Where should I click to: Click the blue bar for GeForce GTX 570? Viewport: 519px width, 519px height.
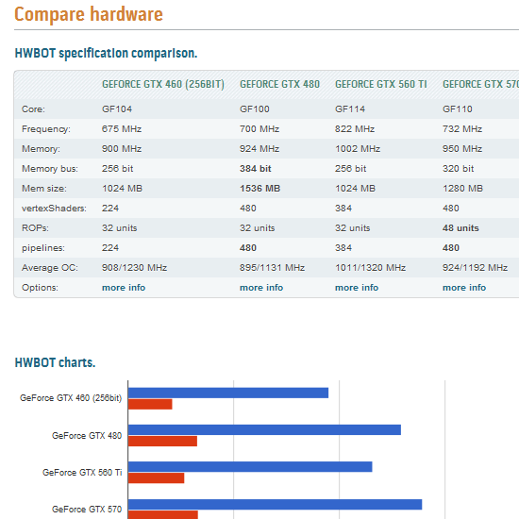(x=275, y=505)
